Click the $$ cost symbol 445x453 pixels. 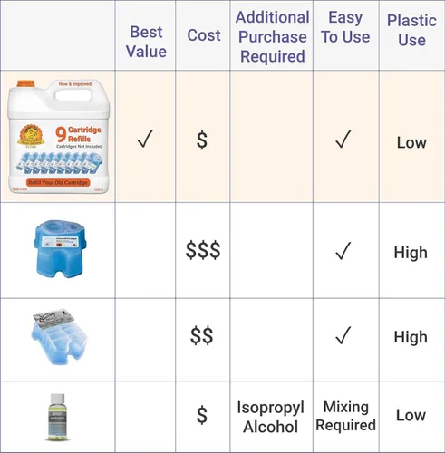(202, 335)
